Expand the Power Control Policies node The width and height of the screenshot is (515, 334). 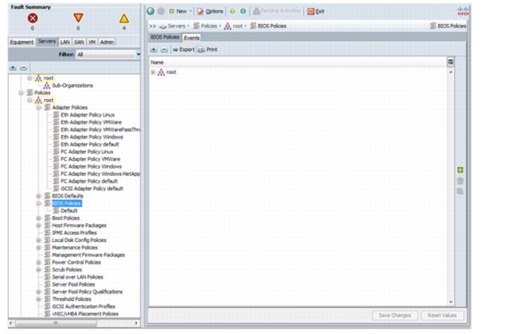pyautogui.click(x=38, y=263)
